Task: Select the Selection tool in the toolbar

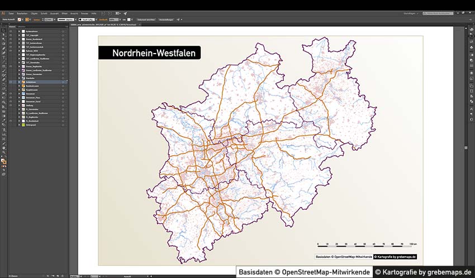Action: click(3, 30)
